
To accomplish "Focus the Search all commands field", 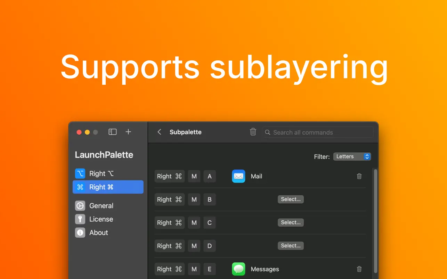I will [x=318, y=133].
